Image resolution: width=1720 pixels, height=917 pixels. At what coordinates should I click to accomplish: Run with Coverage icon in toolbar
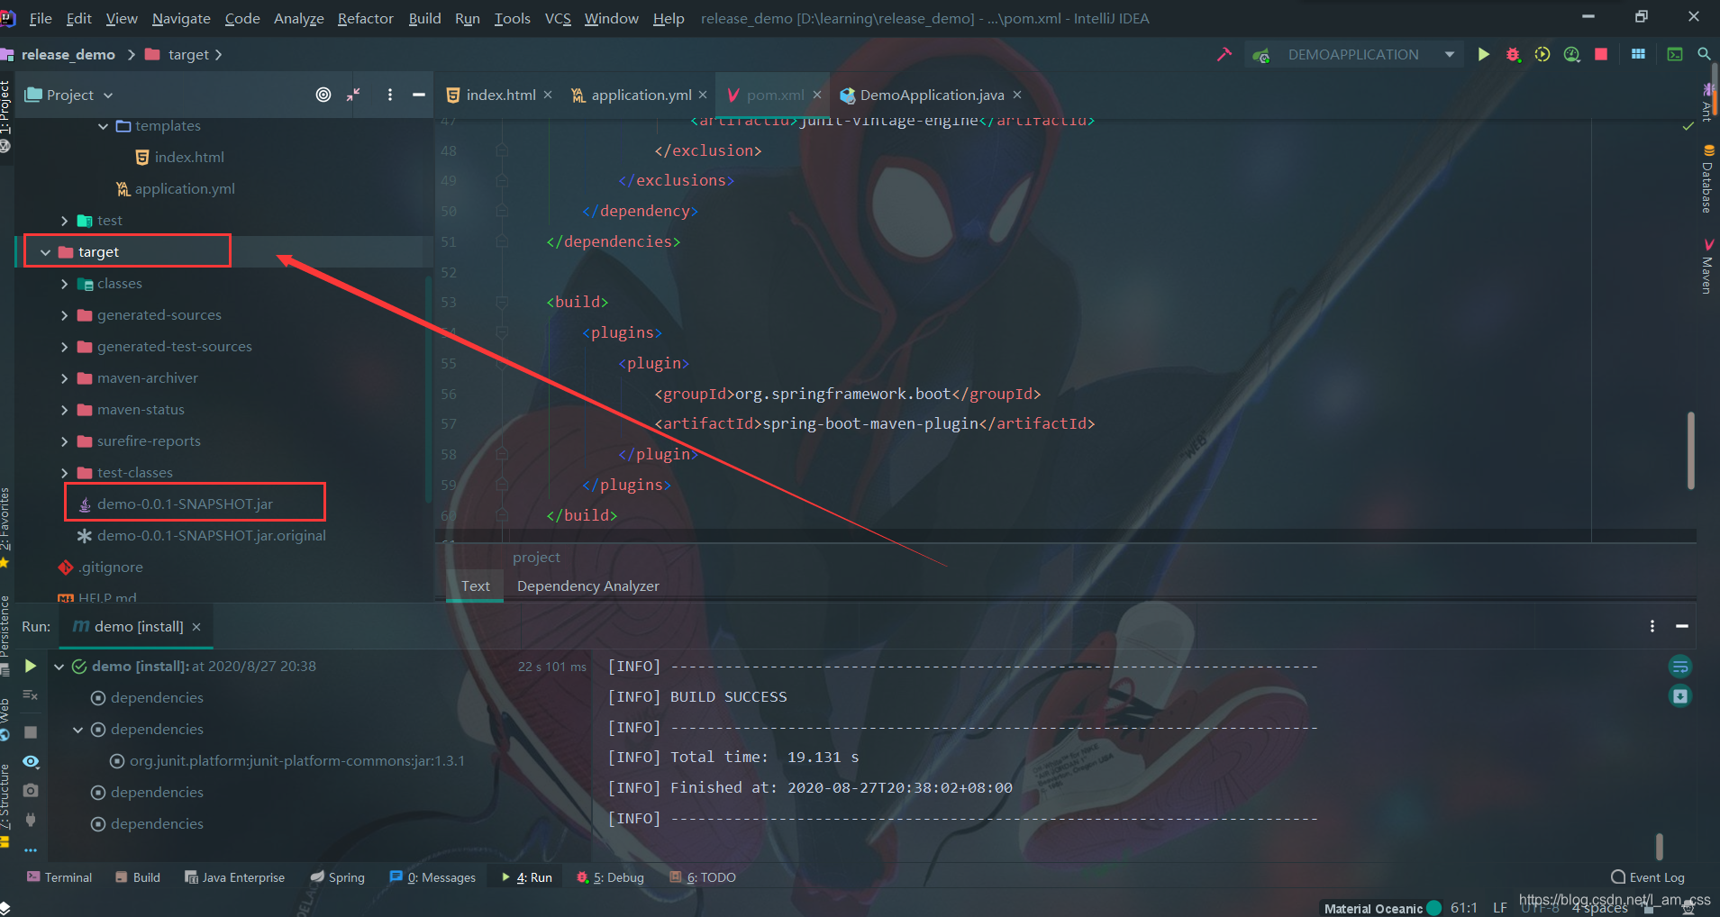click(1543, 54)
